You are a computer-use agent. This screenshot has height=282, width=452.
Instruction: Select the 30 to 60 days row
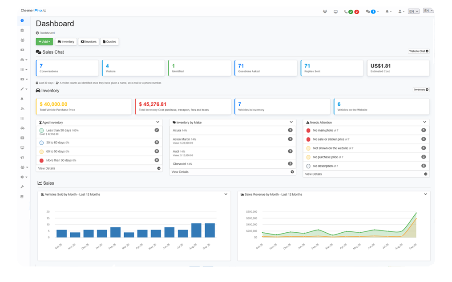[x=99, y=143]
